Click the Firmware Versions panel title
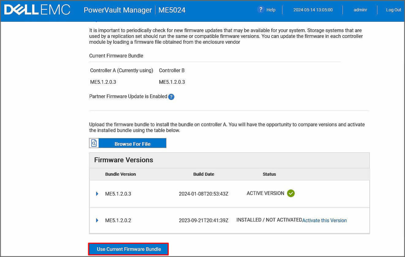The image size is (405, 257). (x=123, y=160)
